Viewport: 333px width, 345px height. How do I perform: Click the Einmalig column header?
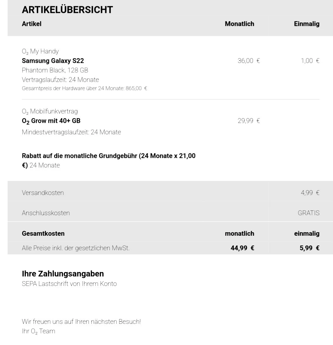coord(306,24)
